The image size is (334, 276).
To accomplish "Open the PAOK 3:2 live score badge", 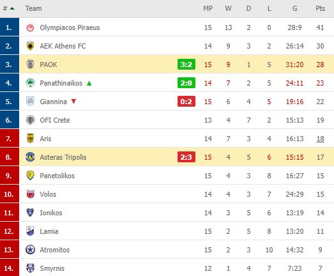I will click(x=186, y=65).
